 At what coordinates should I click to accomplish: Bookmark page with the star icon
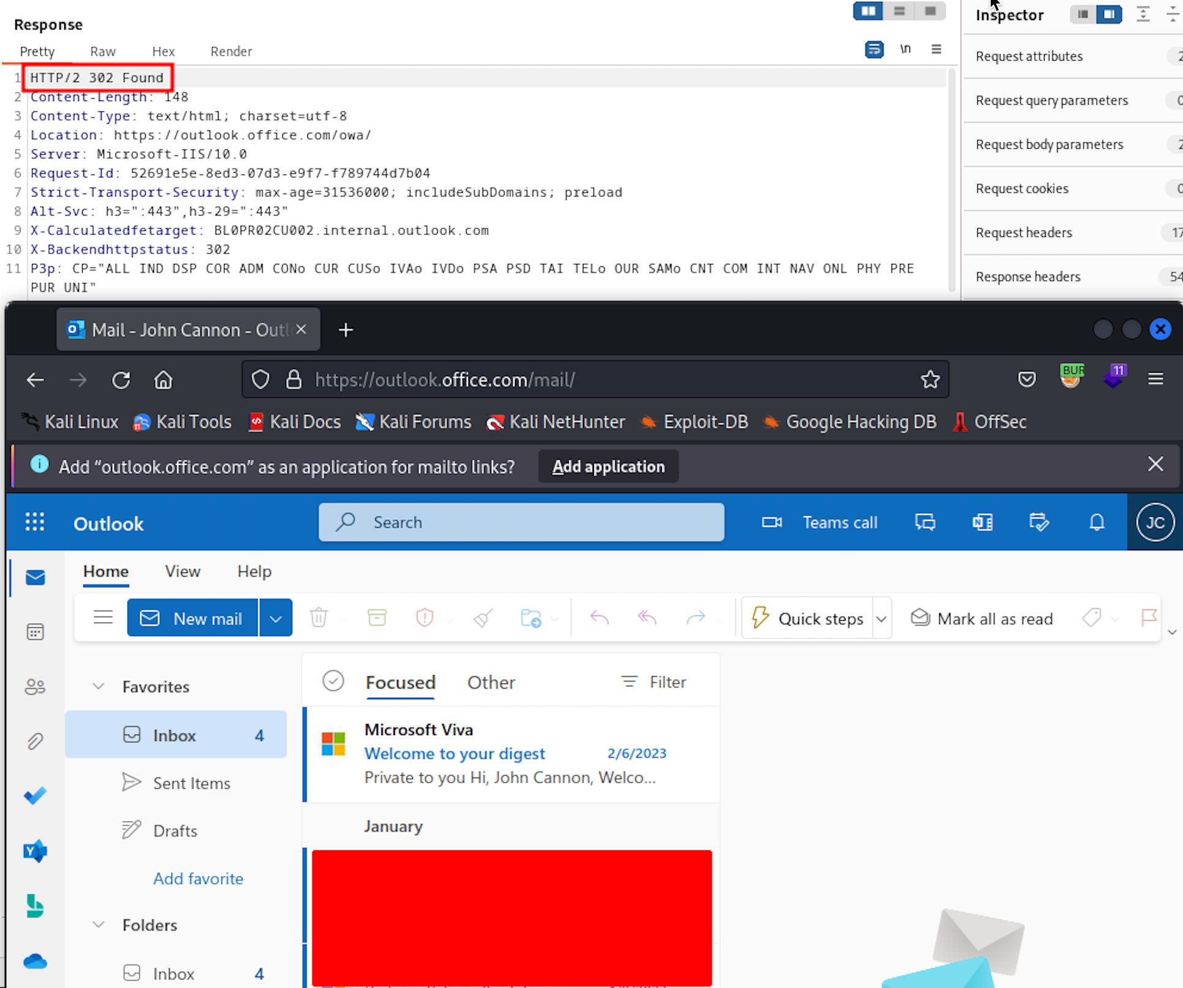click(930, 380)
